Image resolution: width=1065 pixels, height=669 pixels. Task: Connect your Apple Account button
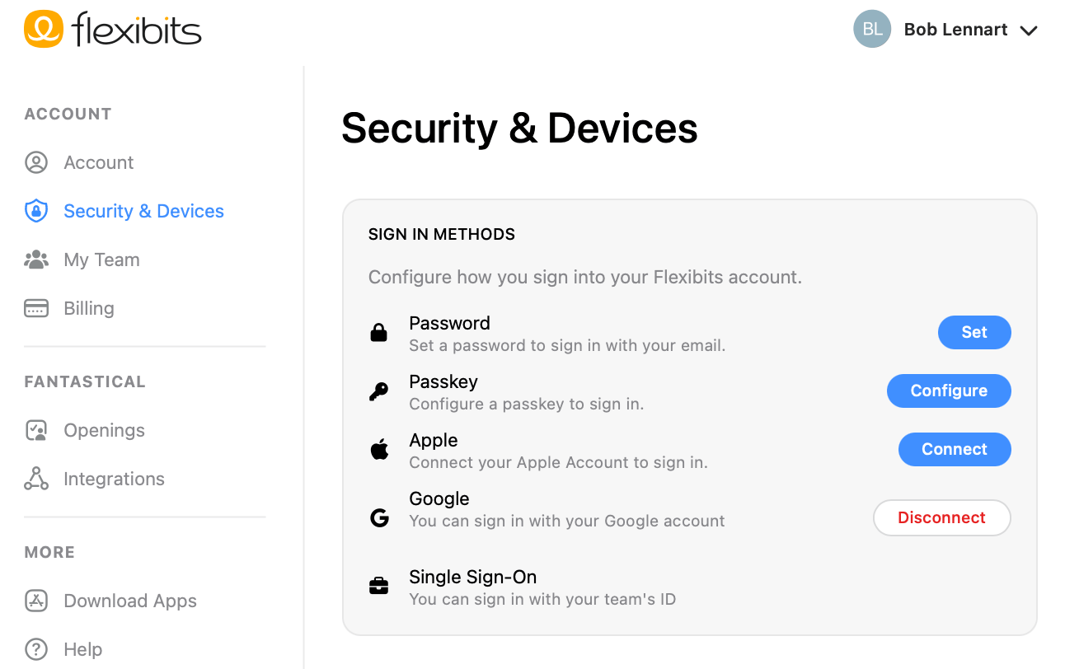pos(955,449)
